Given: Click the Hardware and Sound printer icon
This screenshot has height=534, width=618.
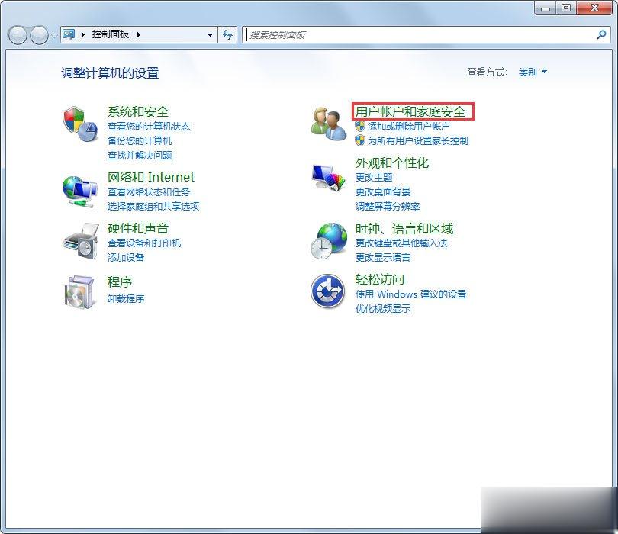Looking at the screenshot, I should coord(81,241).
